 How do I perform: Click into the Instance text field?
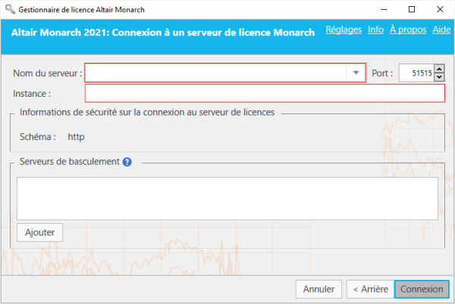265,93
